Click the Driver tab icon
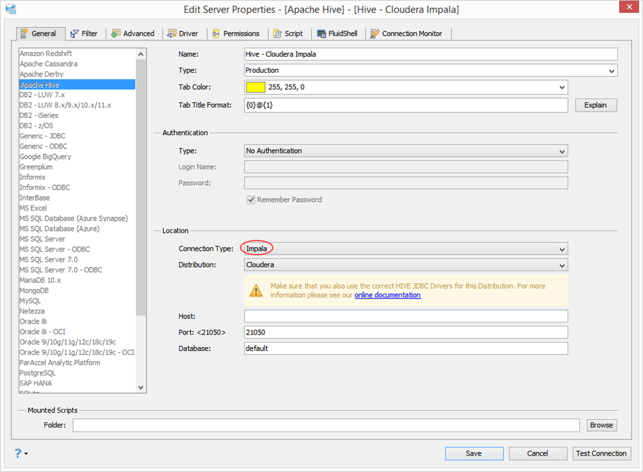Viewport: 643px width, 472px height. (x=172, y=34)
